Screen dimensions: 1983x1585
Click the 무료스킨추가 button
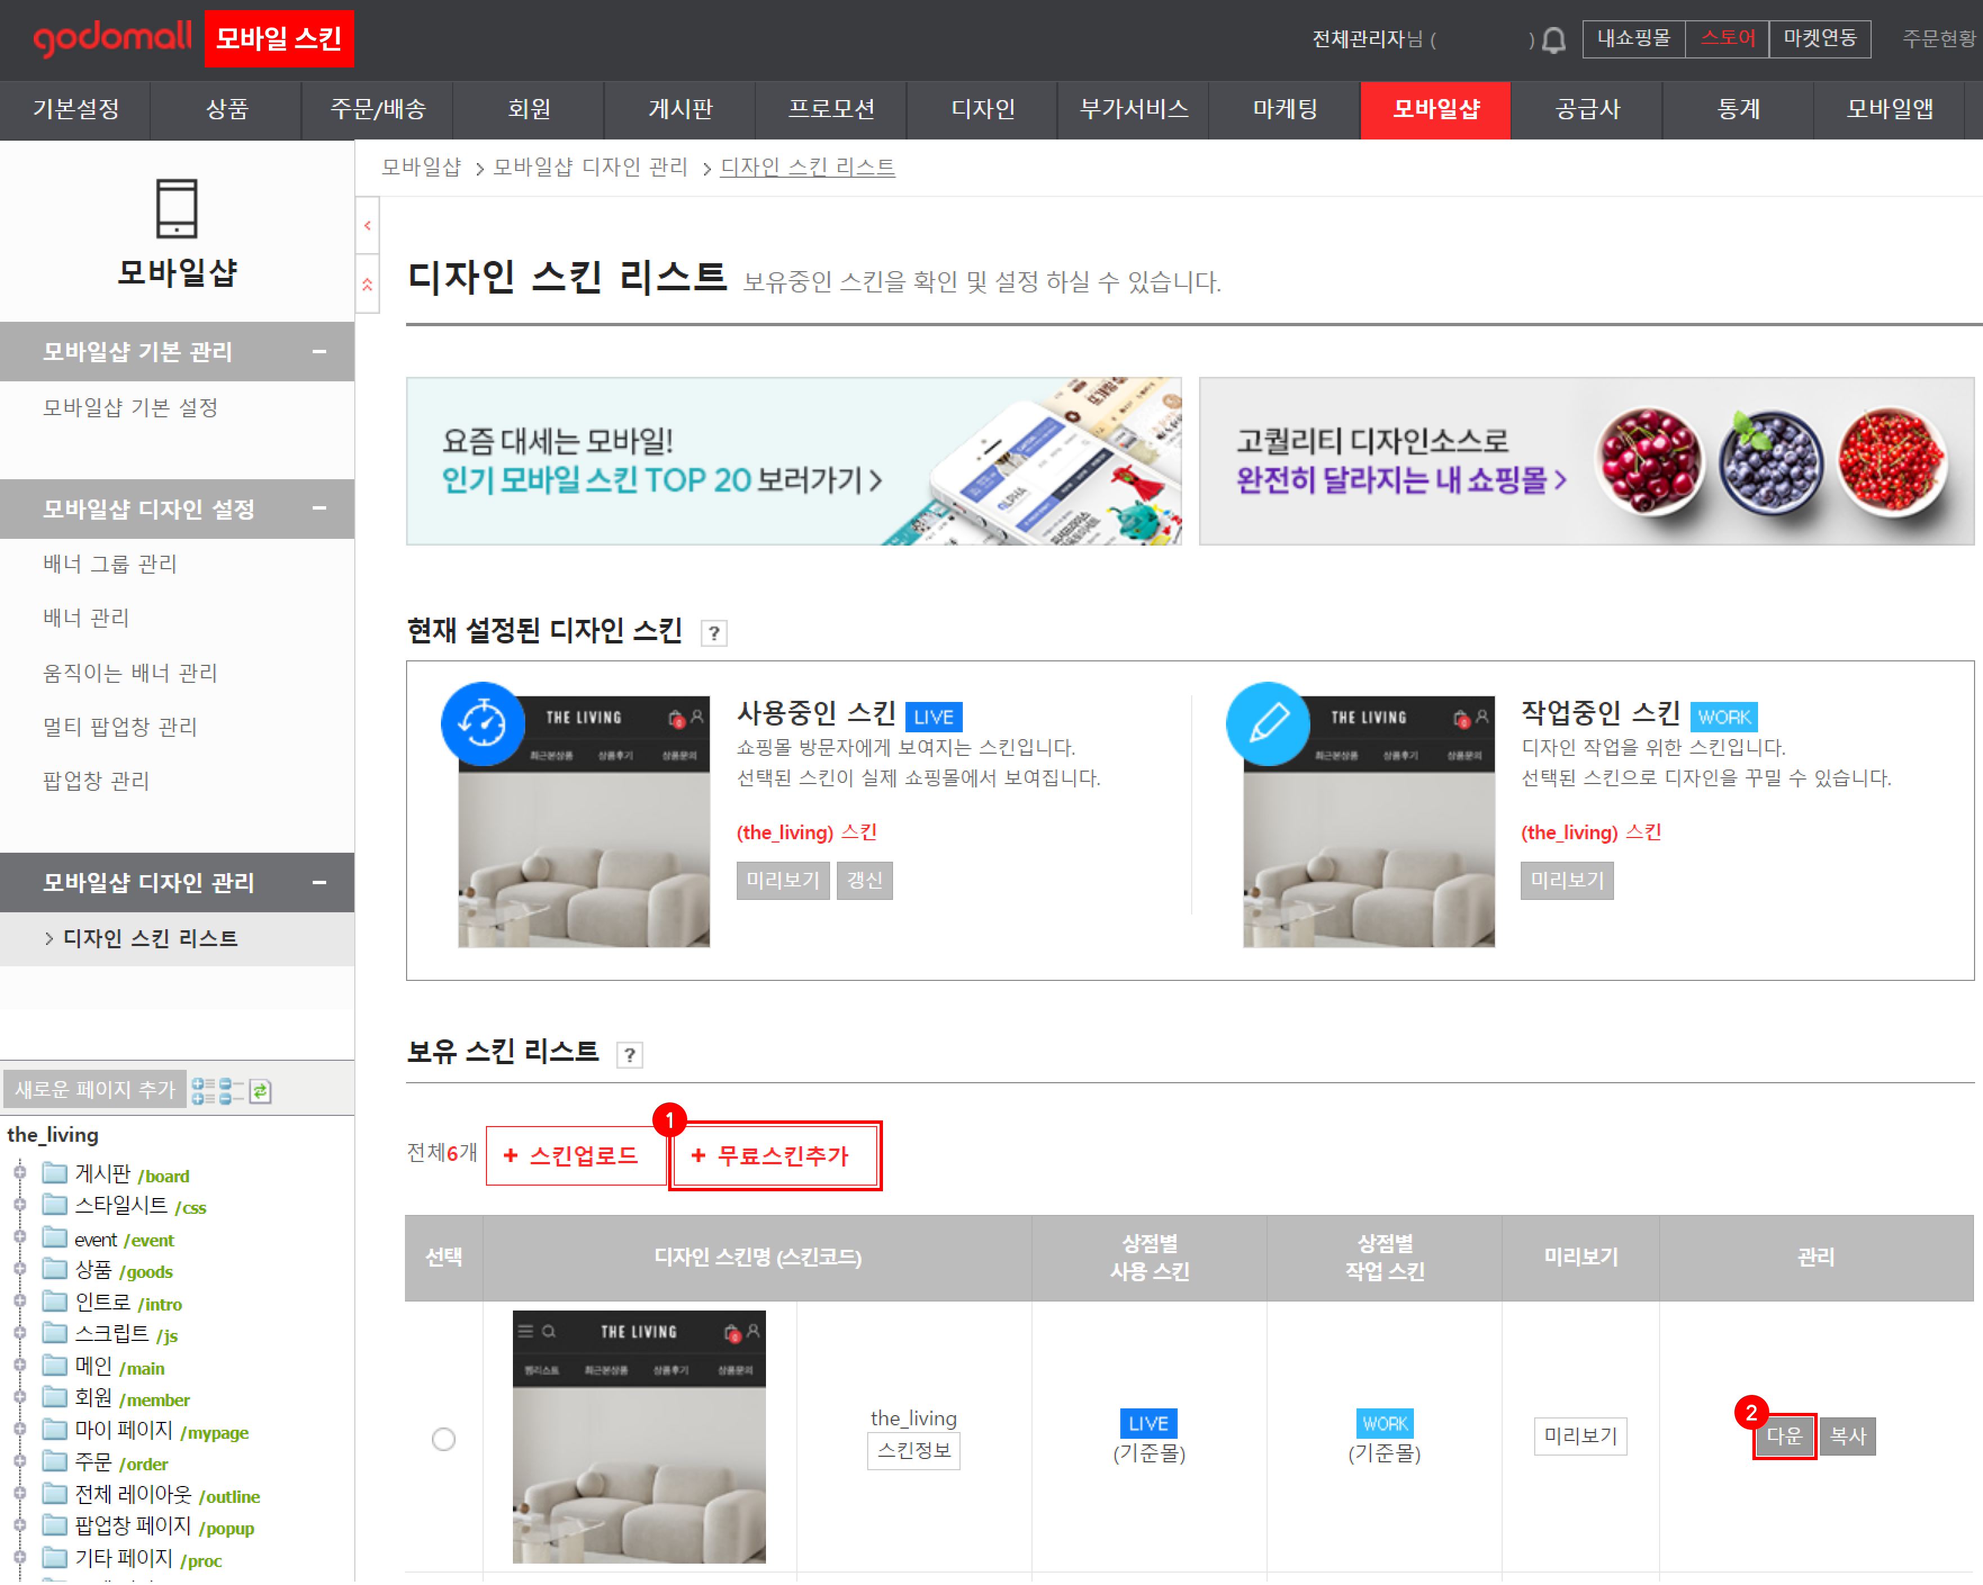774,1155
